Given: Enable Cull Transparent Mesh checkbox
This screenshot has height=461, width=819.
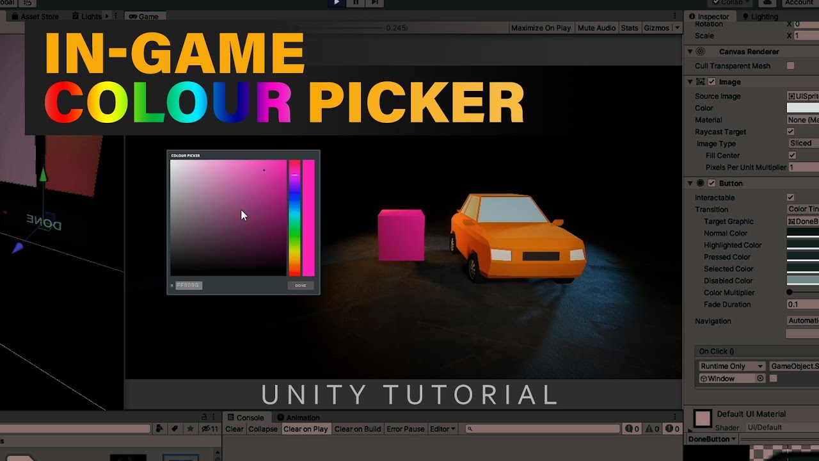Looking at the screenshot, I should 791,66.
